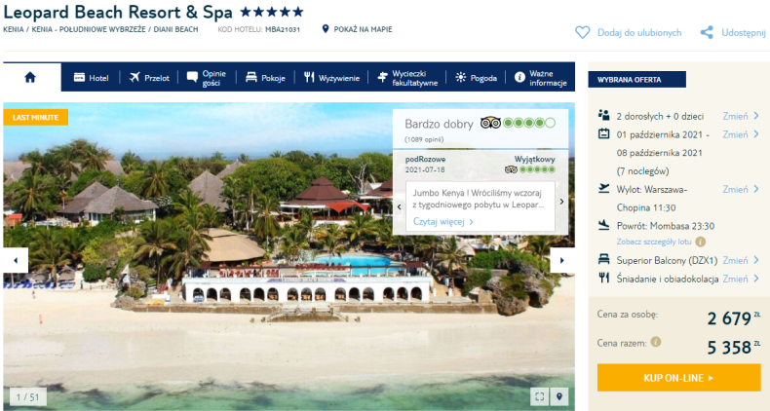
Task: Click the share icon next to Udostępnij
Action: pos(707,33)
